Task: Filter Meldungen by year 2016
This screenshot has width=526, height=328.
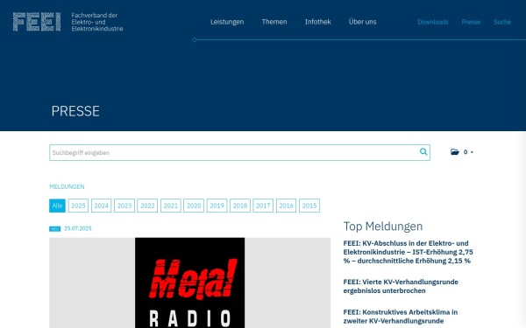Action: pyautogui.click(x=286, y=206)
